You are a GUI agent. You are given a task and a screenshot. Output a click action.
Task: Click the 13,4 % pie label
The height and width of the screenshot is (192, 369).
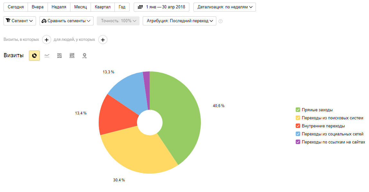81,113
